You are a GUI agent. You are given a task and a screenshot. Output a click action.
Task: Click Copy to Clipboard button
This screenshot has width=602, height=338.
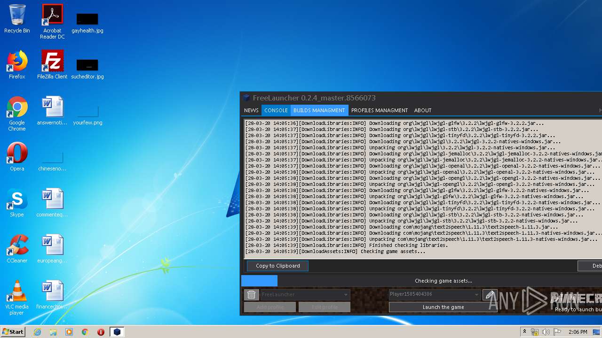point(278,266)
